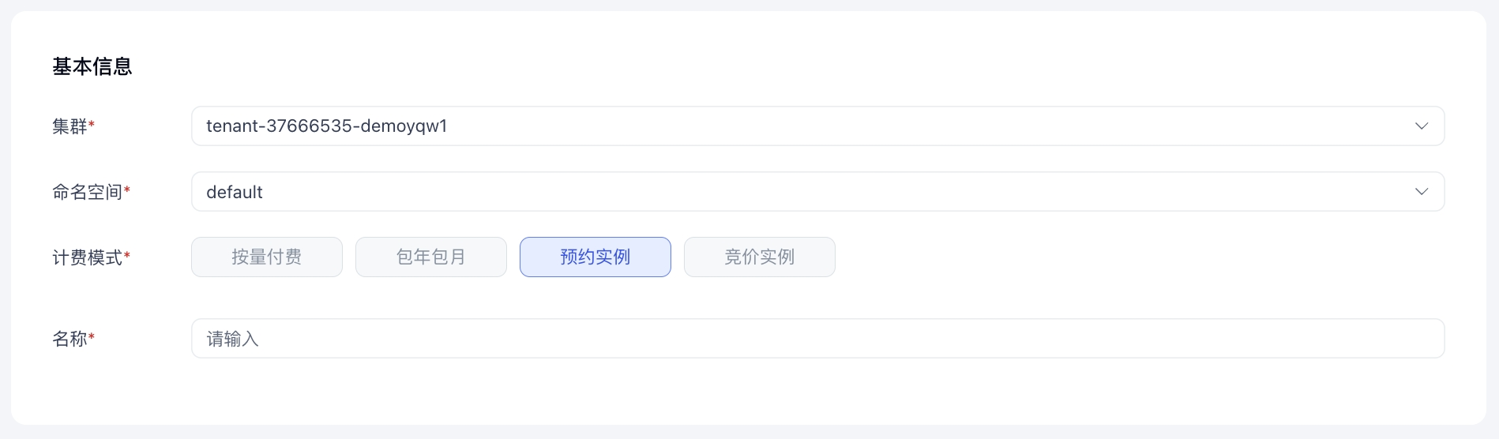Click the 请输入 placeholder text
This screenshot has width=1499, height=439.
(x=233, y=339)
